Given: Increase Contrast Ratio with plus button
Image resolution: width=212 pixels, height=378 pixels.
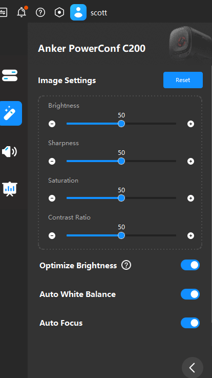Looking at the screenshot, I should click(190, 235).
